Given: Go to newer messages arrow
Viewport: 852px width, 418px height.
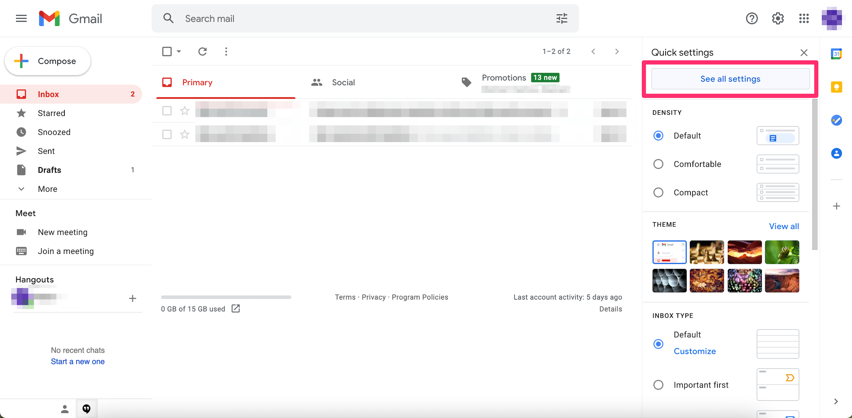Looking at the screenshot, I should (593, 51).
